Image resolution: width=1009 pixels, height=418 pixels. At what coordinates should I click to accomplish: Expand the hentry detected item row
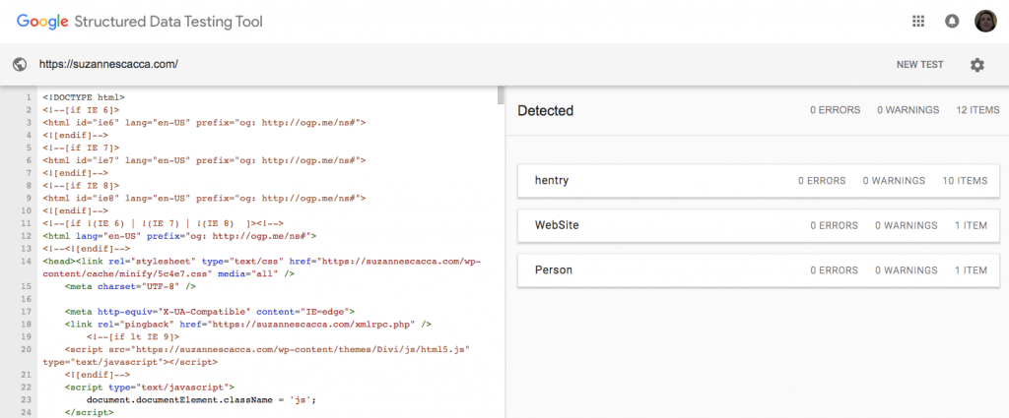(758, 181)
